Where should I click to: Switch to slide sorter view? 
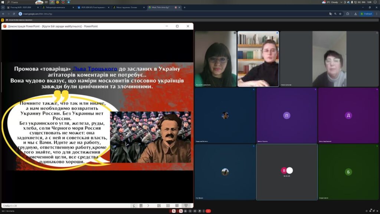168,205
